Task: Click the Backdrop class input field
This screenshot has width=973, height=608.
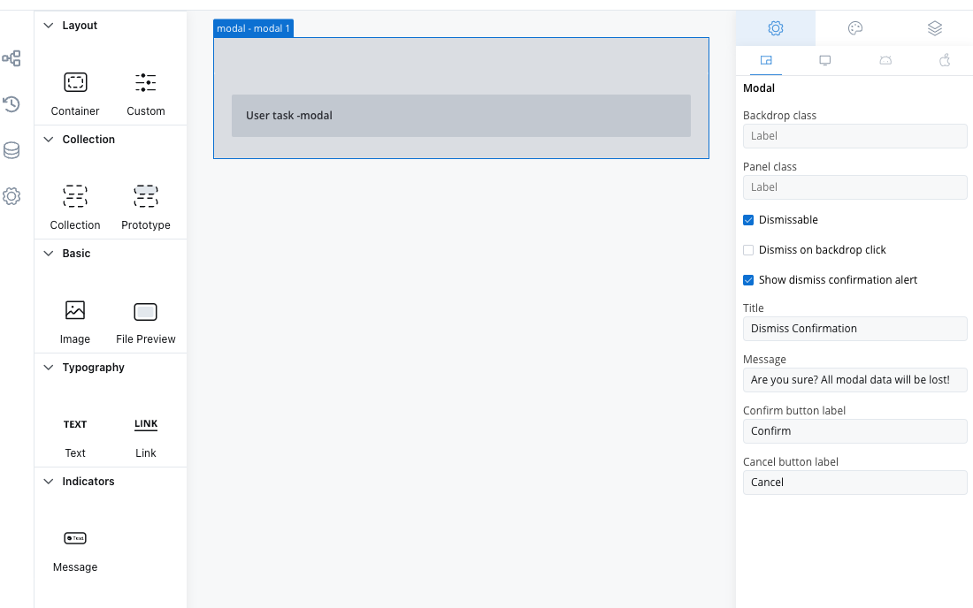Action: [854, 136]
